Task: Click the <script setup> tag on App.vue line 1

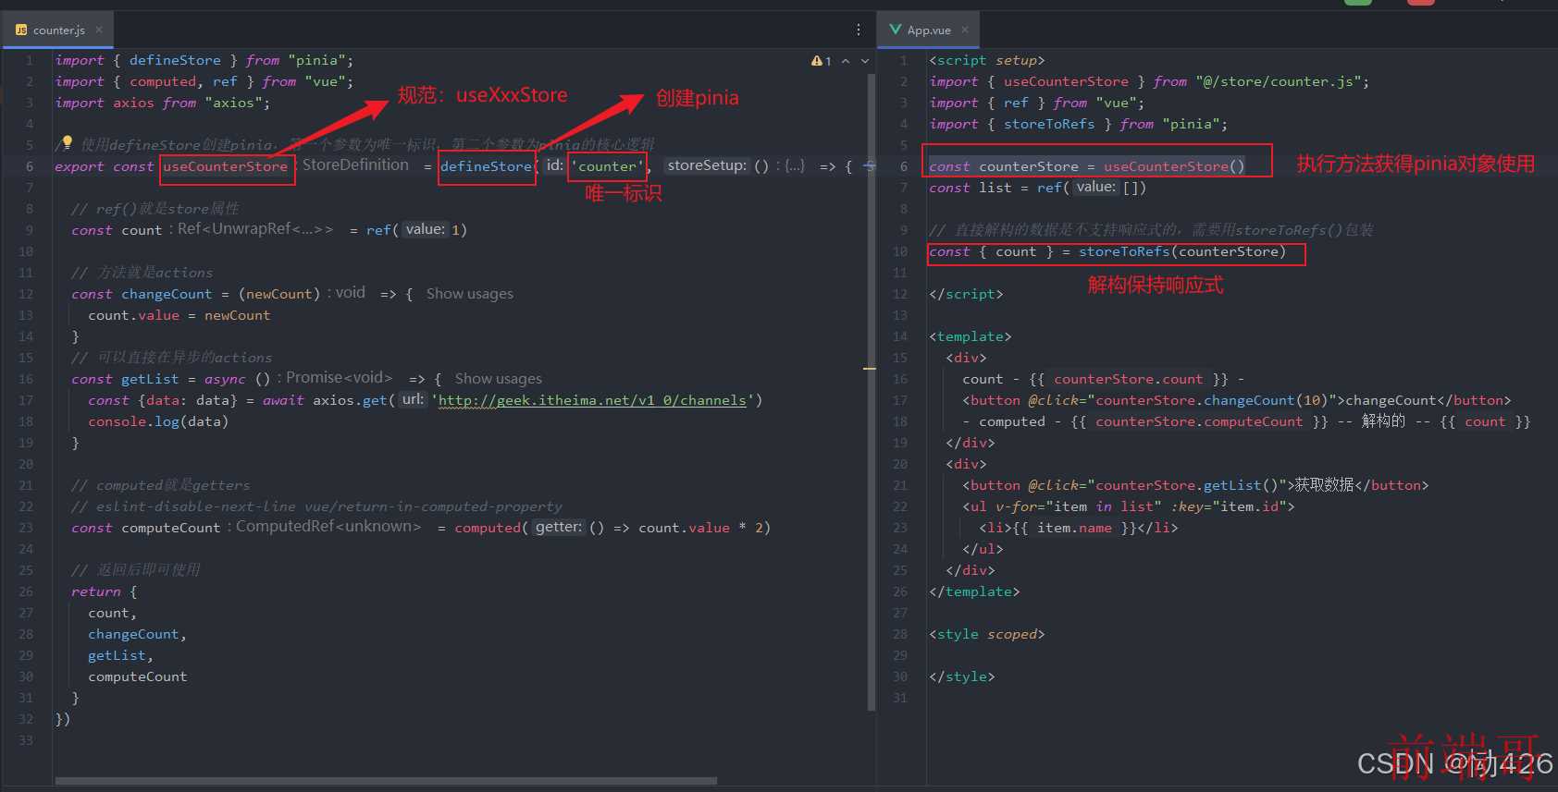Action: pyautogui.click(x=987, y=60)
